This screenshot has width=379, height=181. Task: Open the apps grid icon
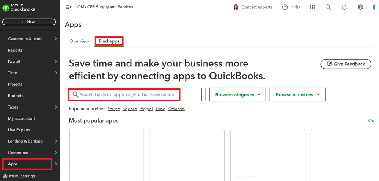312,7
